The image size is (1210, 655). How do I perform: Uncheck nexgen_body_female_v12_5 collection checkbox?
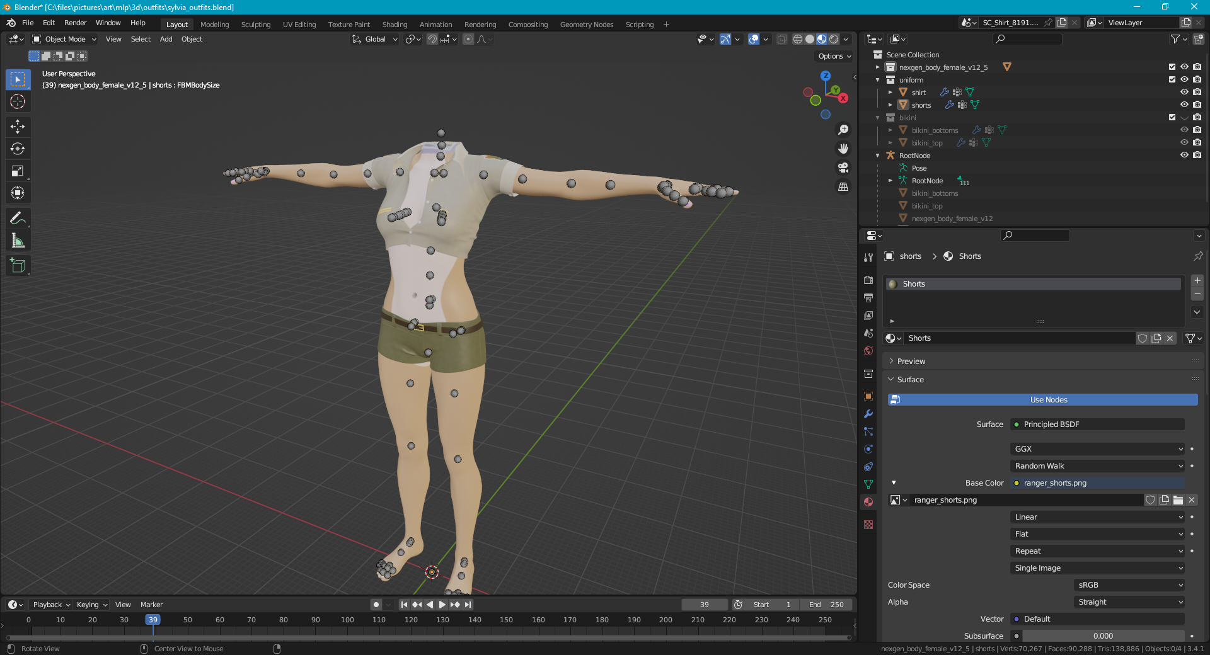click(1172, 67)
